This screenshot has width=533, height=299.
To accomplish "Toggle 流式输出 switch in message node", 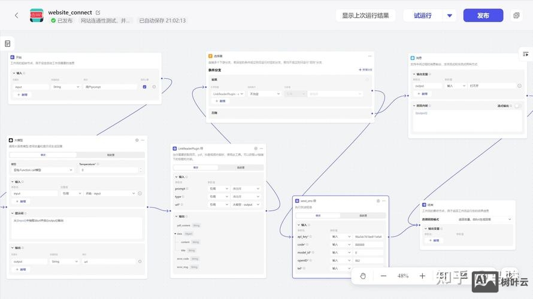I will [x=517, y=106].
